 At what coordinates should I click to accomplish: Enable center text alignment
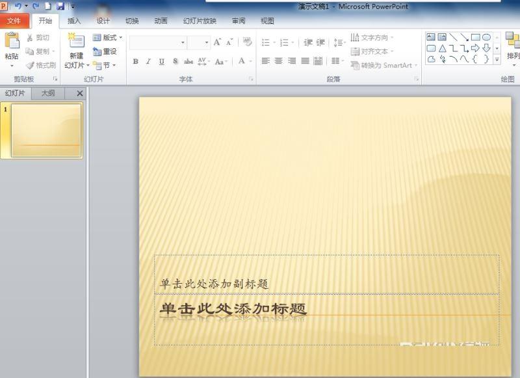click(278, 61)
